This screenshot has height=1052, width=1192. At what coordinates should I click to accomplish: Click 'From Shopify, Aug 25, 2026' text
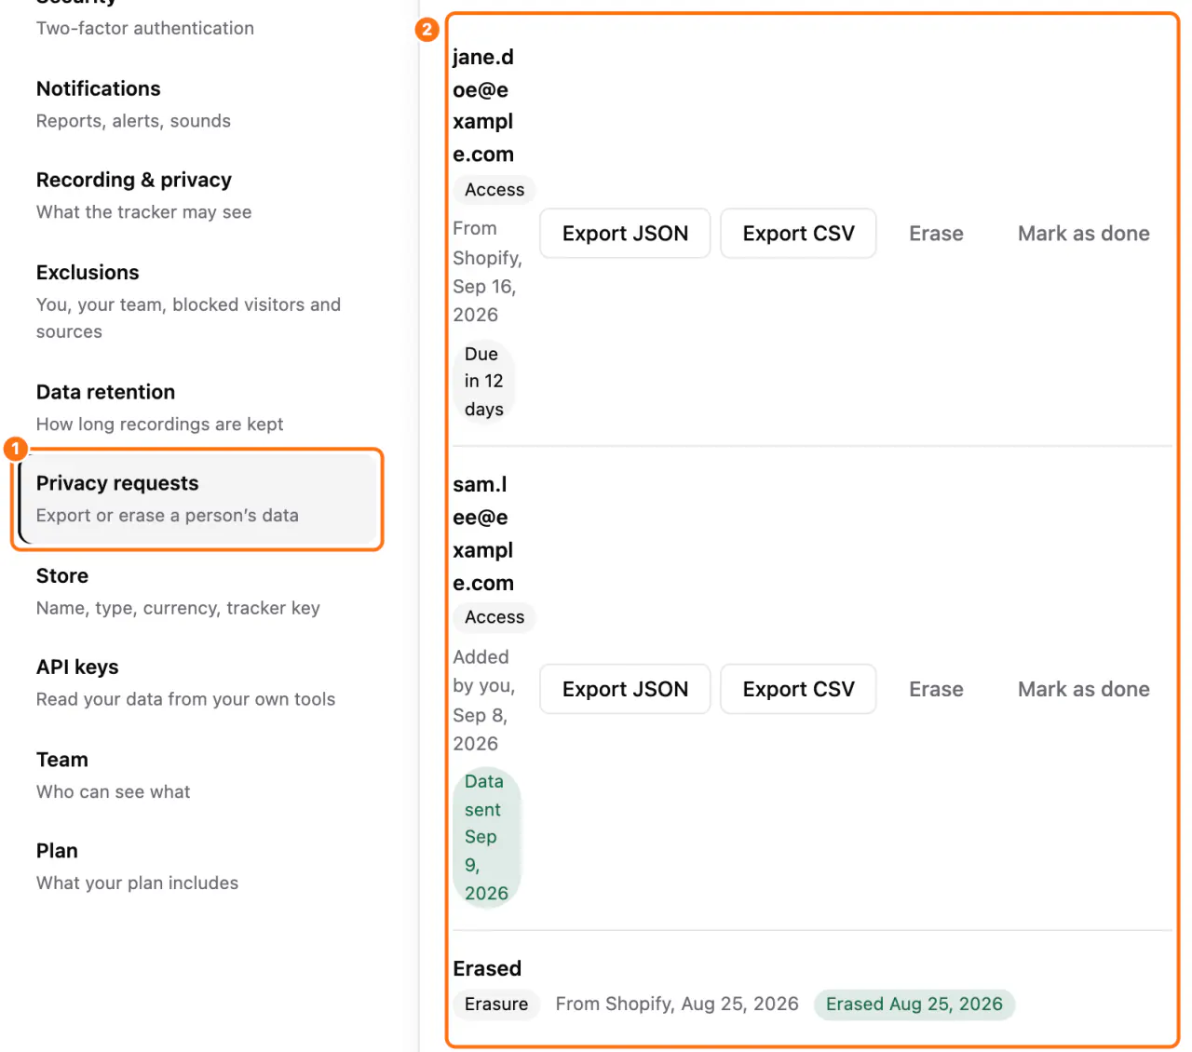(x=677, y=1004)
